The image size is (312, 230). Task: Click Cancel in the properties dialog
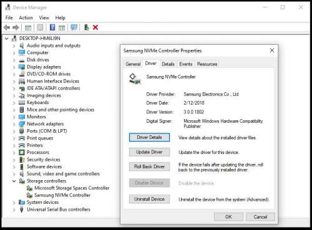pyautogui.click(x=260, y=217)
